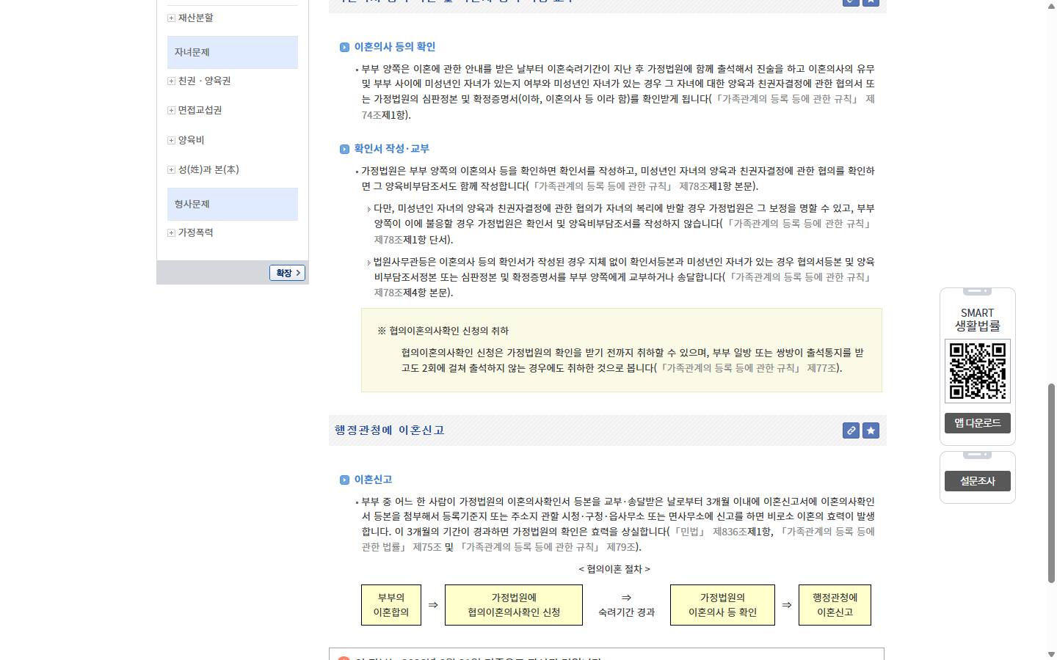Screen dimensions: 1057x660
Task: Open the 제836조 article link
Action: coord(730,532)
